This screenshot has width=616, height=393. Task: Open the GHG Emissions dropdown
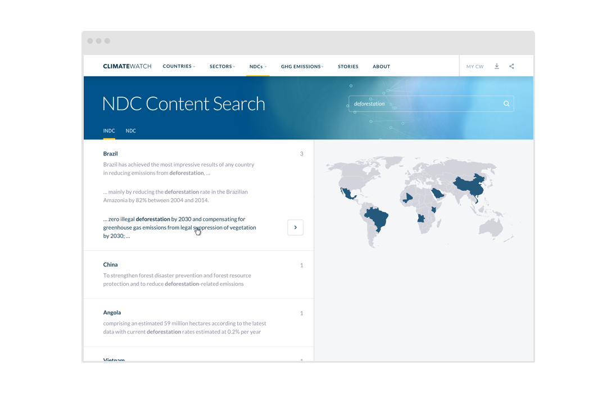pyautogui.click(x=302, y=66)
